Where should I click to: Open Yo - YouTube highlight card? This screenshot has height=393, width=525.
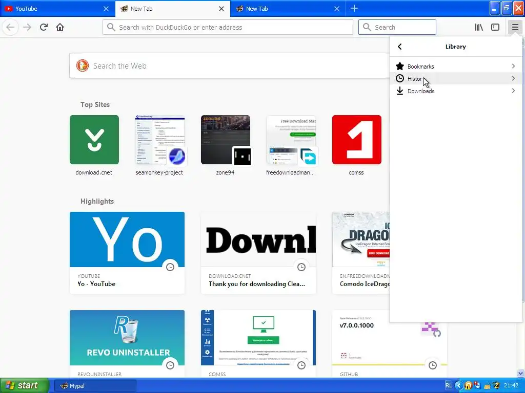tap(127, 253)
